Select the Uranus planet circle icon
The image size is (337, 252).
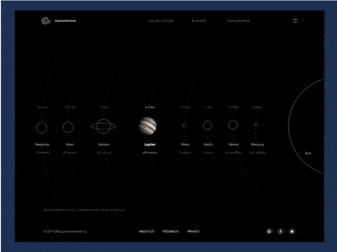tap(68, 128)
